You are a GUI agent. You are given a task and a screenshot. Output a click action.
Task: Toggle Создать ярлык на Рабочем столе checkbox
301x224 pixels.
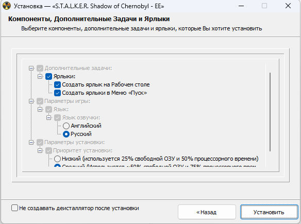point(57,84)
